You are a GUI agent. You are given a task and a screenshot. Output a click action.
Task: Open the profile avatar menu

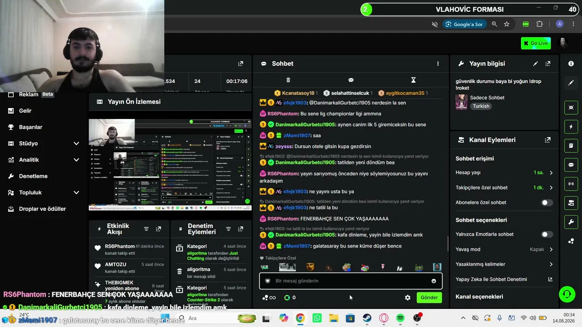click(563, 43)
